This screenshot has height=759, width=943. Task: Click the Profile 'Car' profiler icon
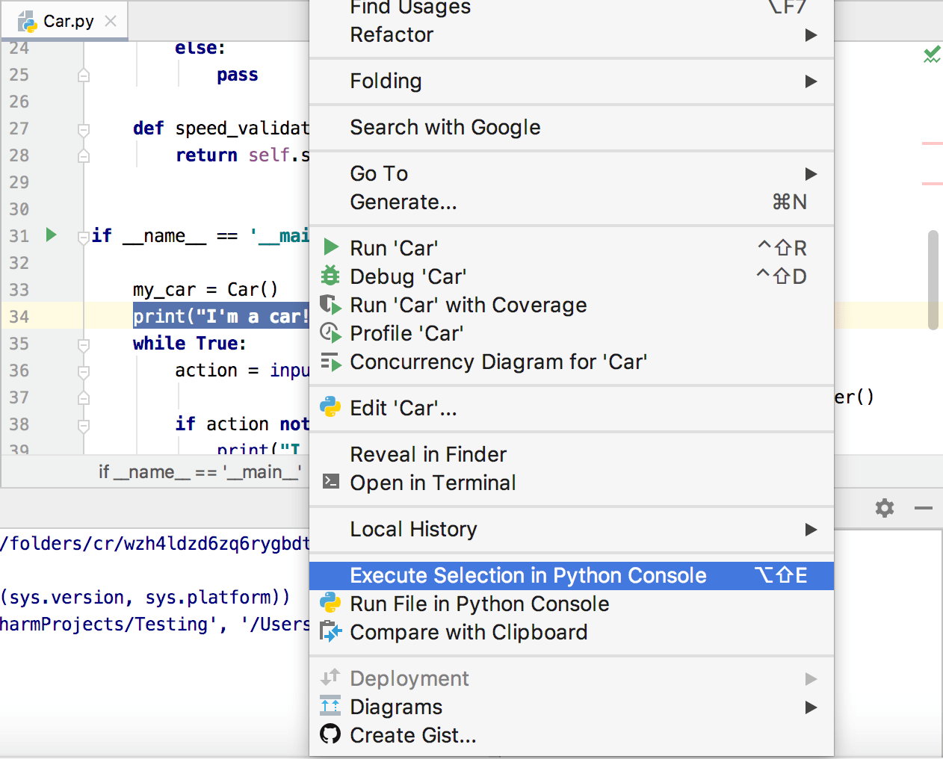tap(331, 333)
